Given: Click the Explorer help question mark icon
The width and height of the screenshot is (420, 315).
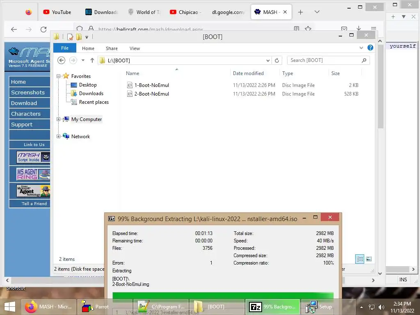Looking at the screenshot, I should click(370, 48).
